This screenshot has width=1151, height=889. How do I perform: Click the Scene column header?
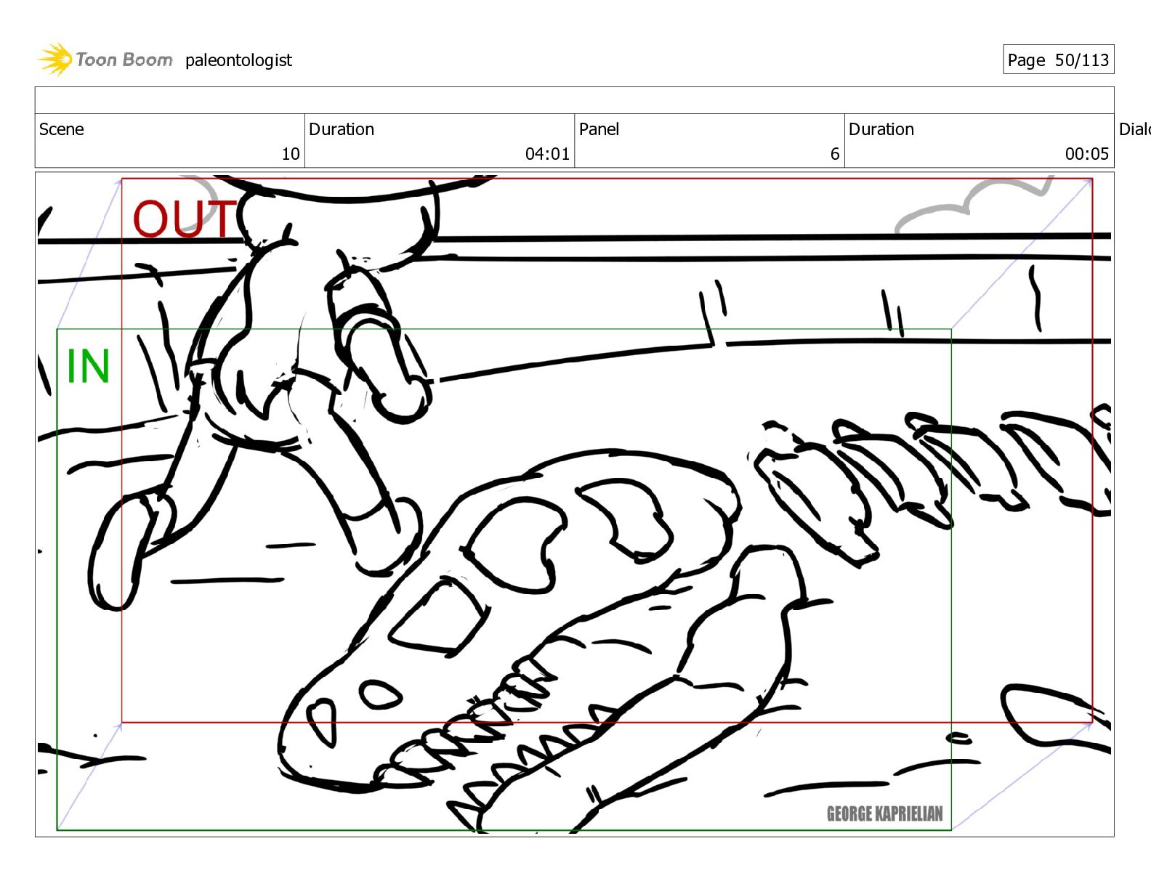(62, 129)
